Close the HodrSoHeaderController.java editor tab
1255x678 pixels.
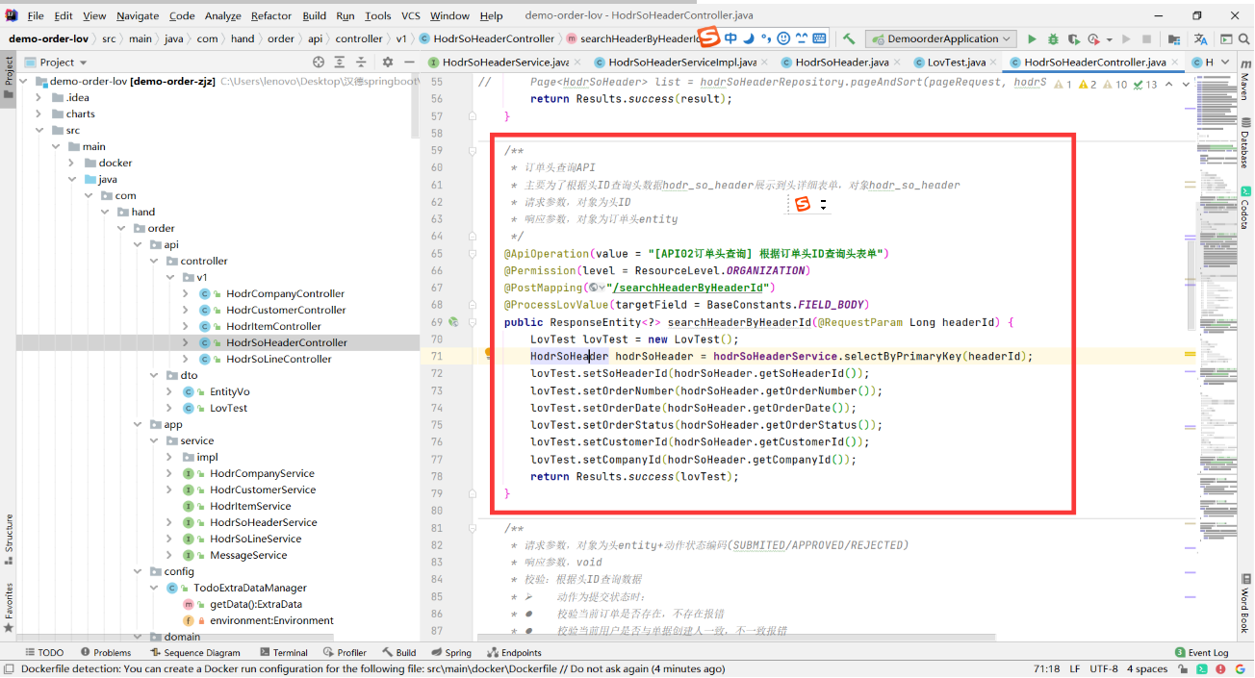pos(1175,63)
